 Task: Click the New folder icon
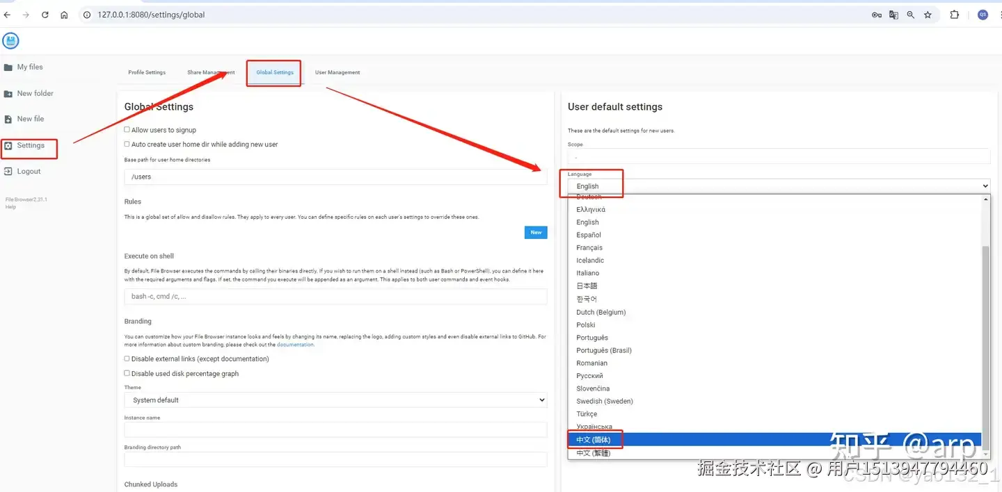8,94
